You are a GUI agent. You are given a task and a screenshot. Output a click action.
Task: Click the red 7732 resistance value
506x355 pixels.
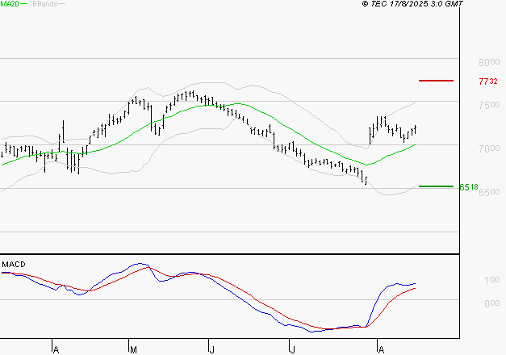[488, 81]
